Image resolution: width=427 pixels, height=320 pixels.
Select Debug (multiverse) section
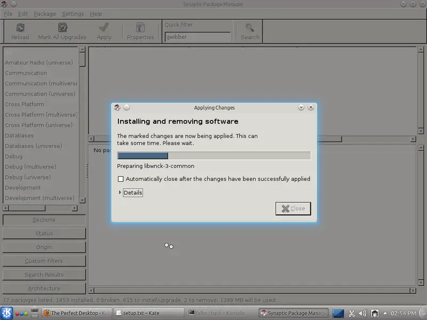(x=41, y=167)
